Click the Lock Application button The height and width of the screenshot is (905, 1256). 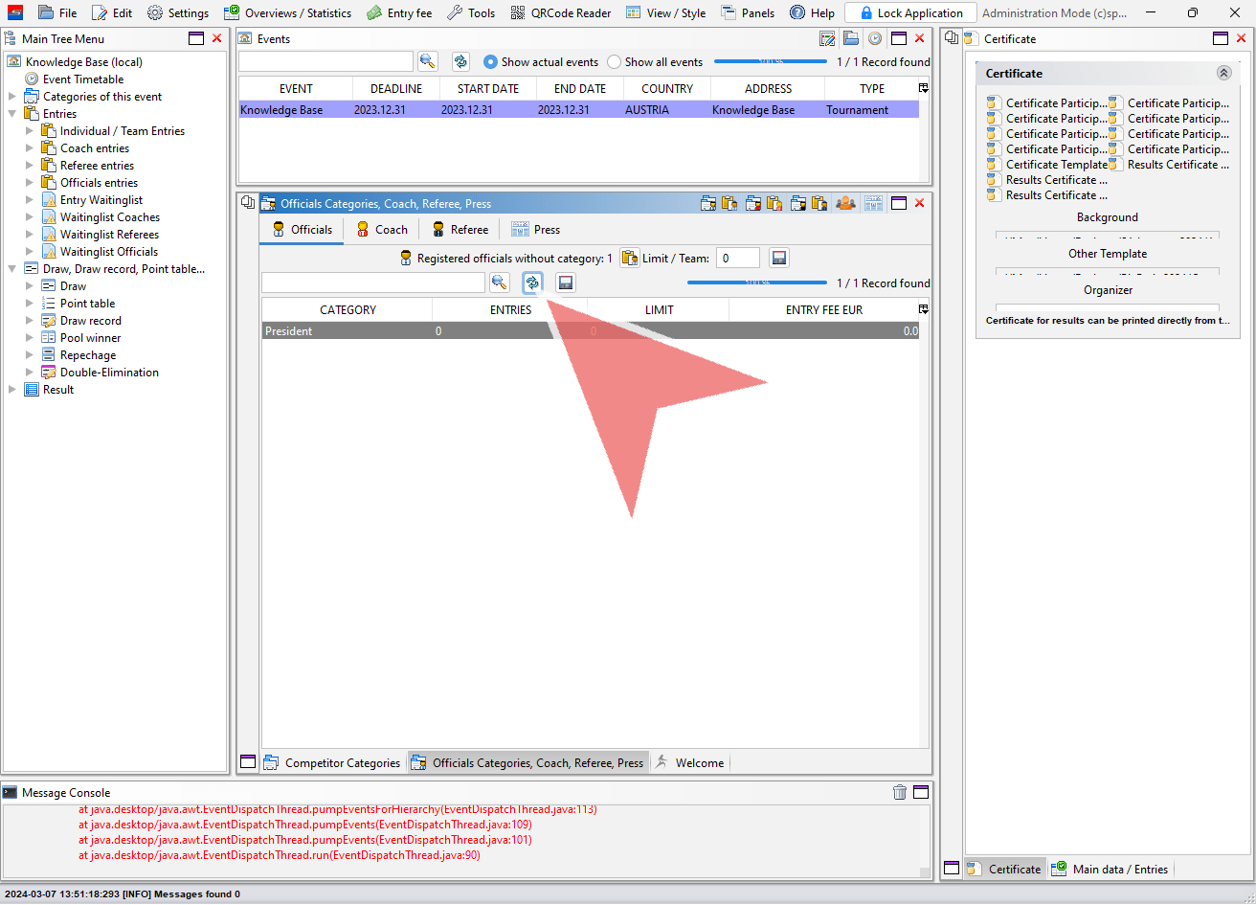910,12
